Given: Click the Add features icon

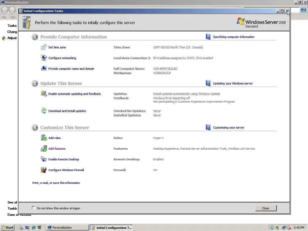Looking at the screenshot, I should coord(44,148).
